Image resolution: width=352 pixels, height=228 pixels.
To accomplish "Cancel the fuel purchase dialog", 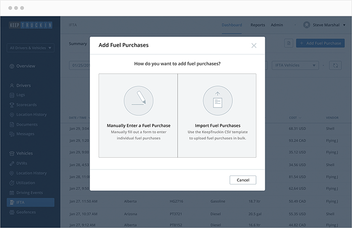I will point(243,180).
